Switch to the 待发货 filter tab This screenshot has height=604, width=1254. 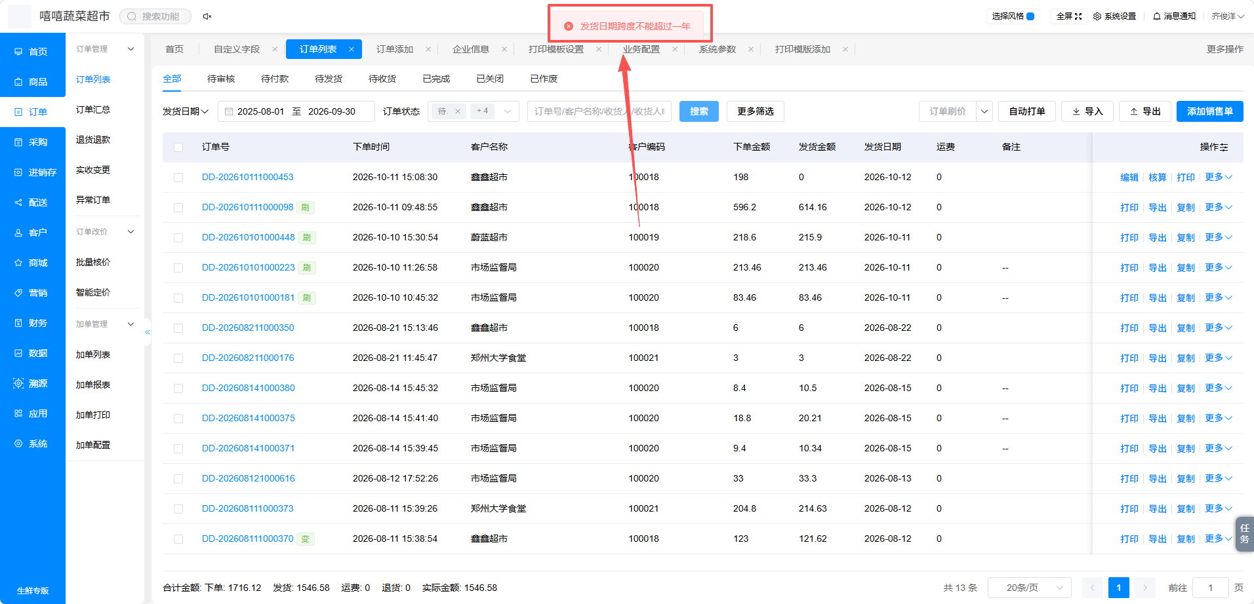(x=329, y=79)
